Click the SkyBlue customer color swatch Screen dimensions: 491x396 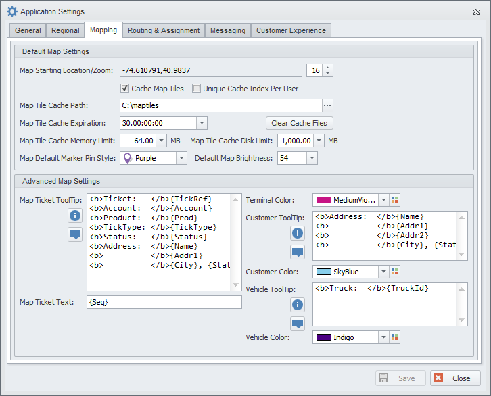click(x=324, y=272)
